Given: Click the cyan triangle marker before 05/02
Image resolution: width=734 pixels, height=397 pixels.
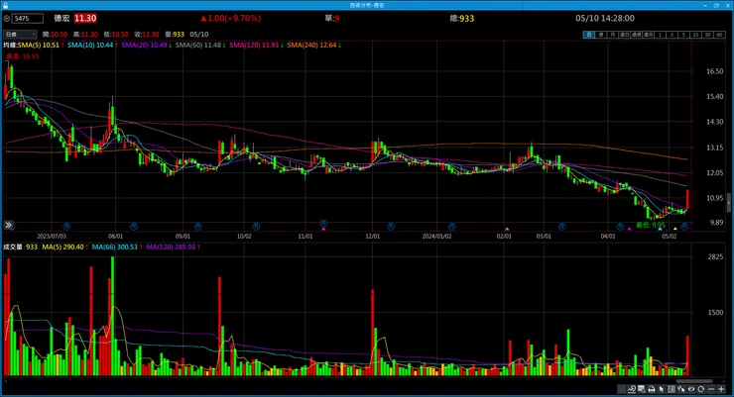Looking at the screenshot, I should point(660,229).
